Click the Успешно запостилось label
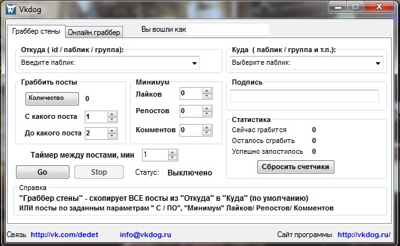Image resolution: width=400 pixels, height=246 pixels. [268, 151]
